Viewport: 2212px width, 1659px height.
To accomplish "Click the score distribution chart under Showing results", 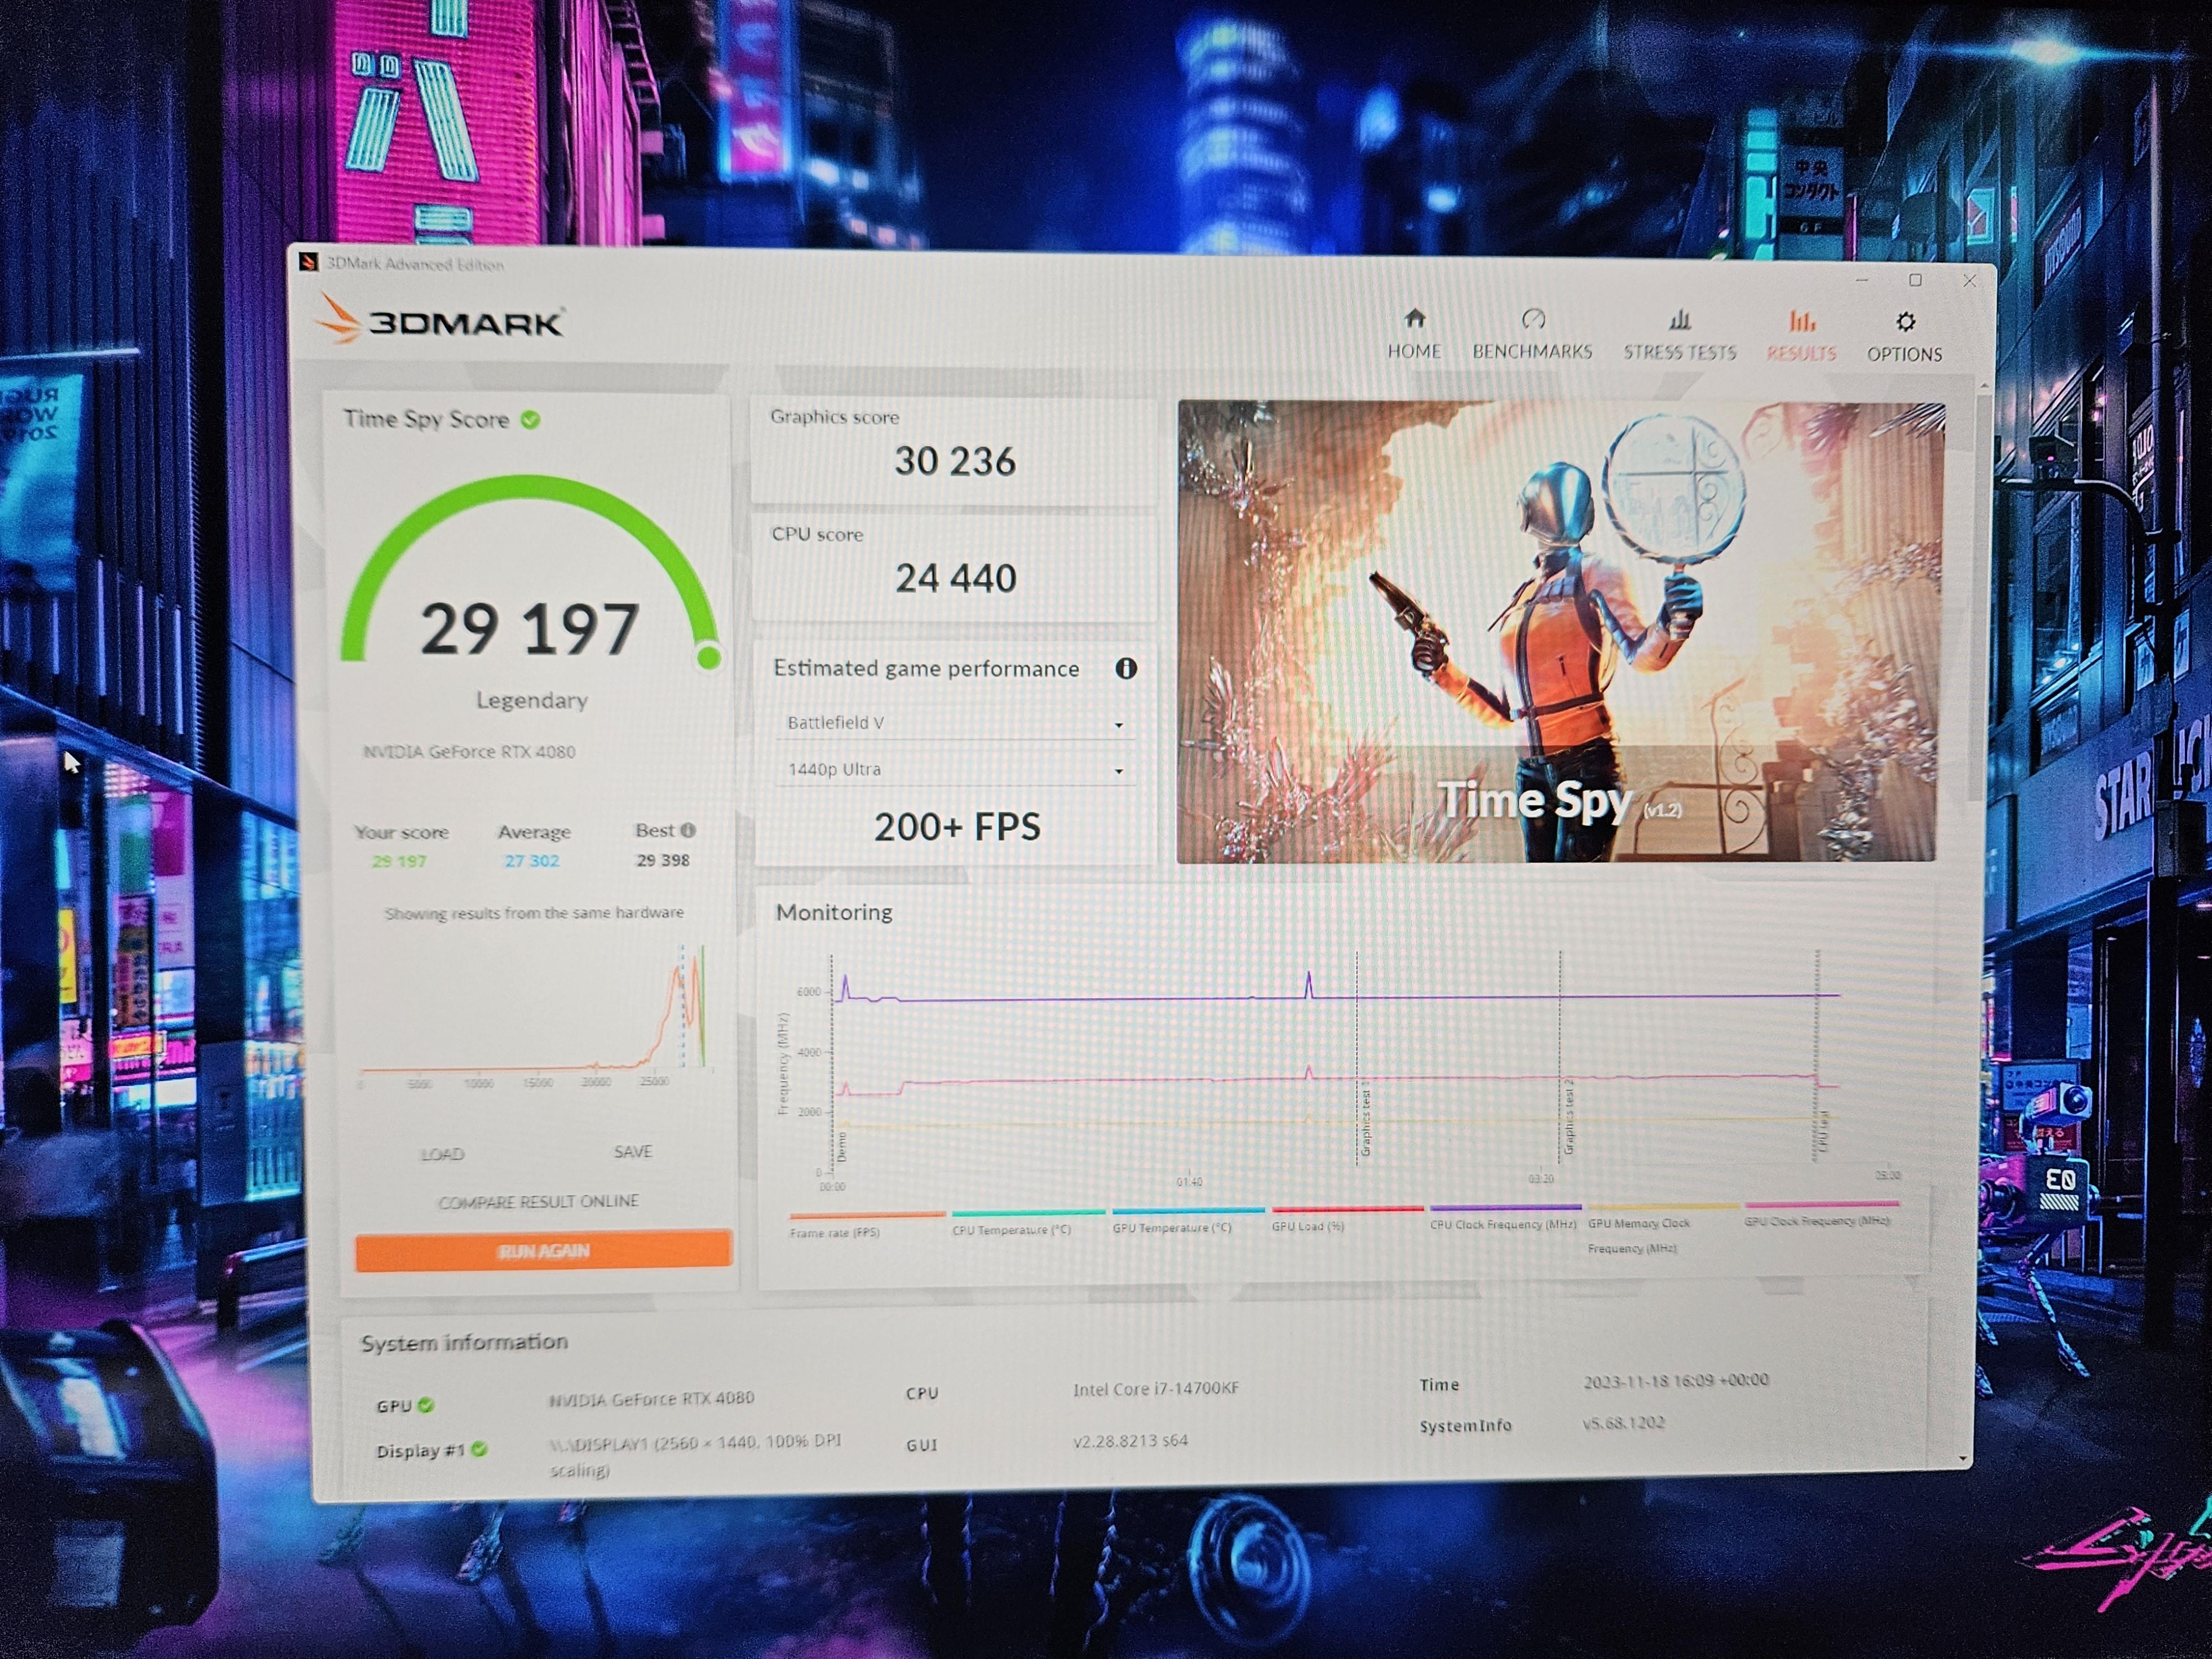I will coord(536,1015).
